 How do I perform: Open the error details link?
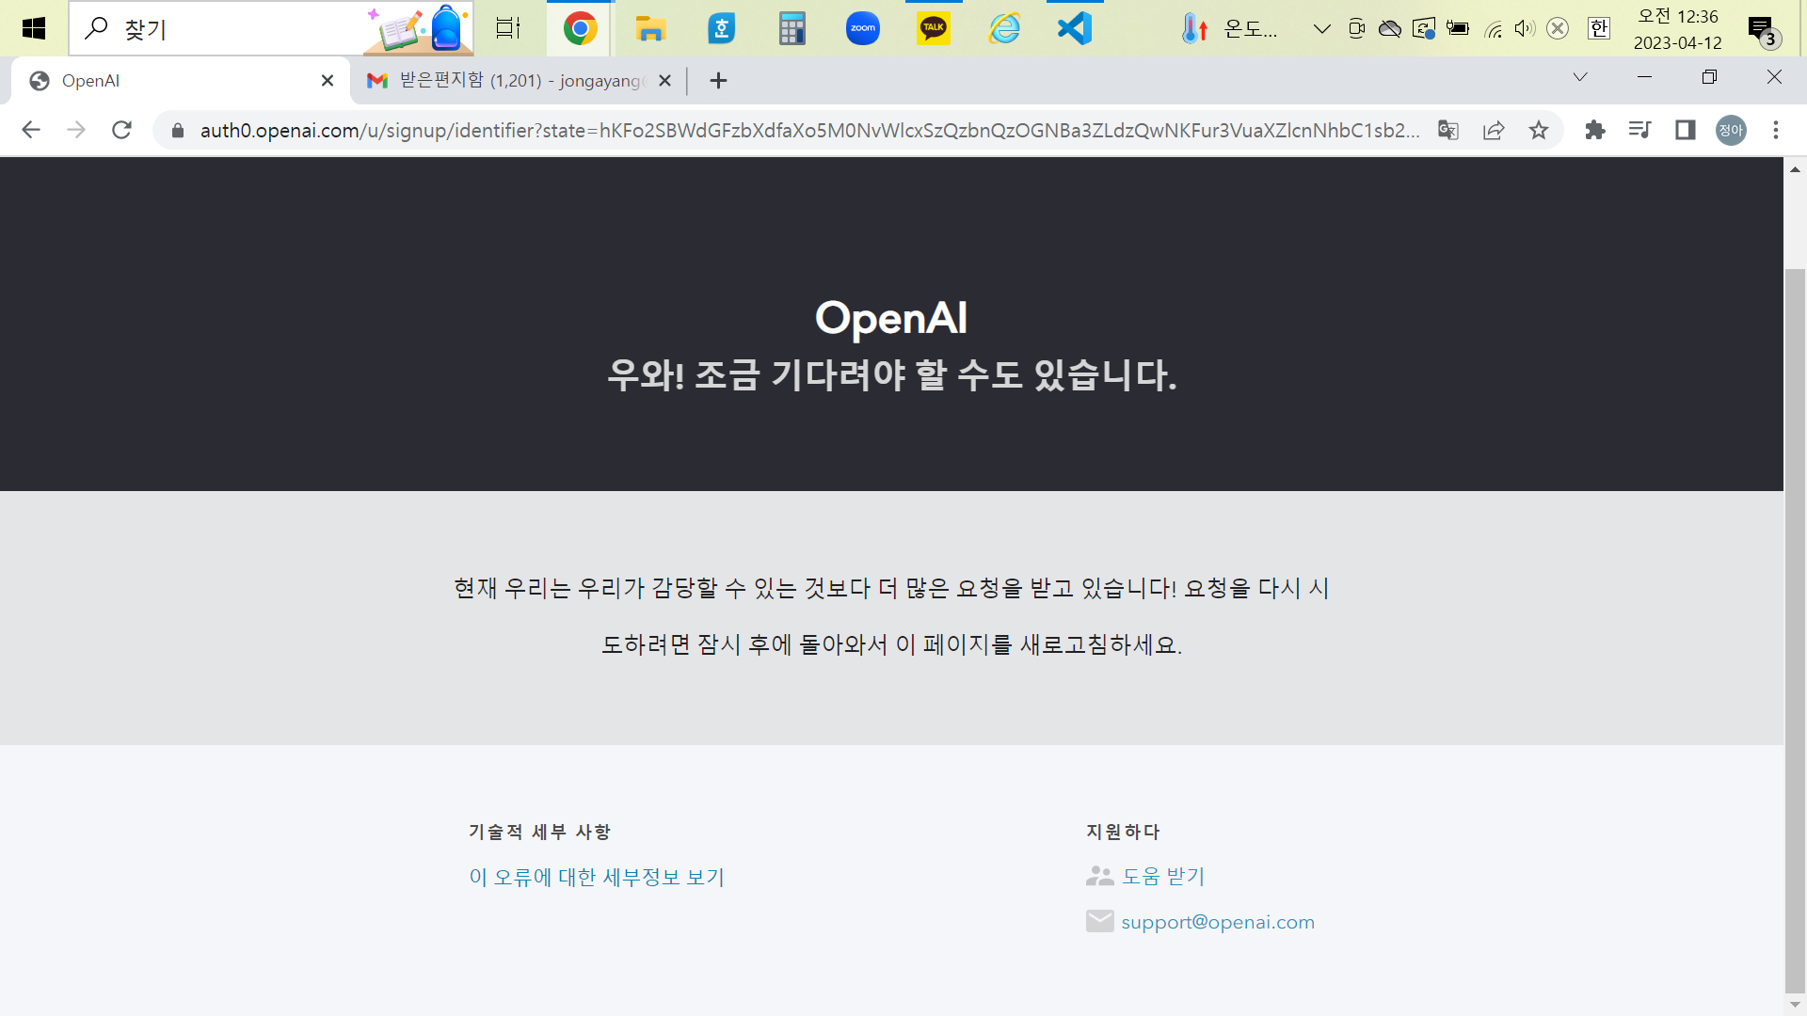[x=597, y=877]
